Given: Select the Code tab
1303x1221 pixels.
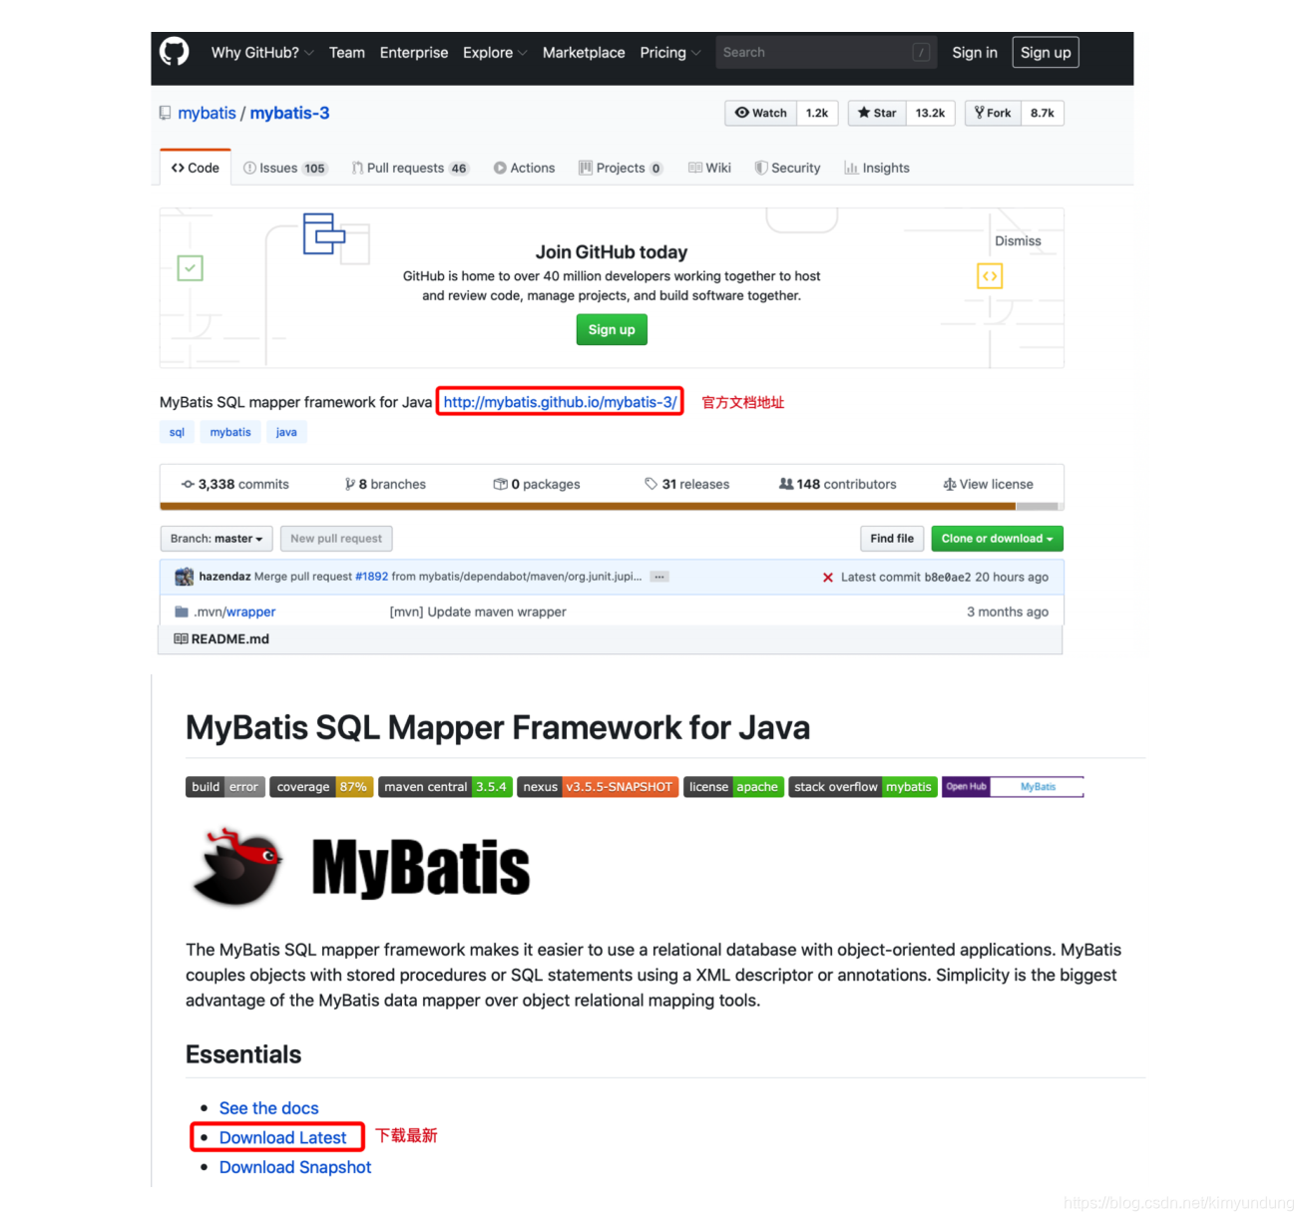Looking at the screenshot, I should tap(196, 168).
